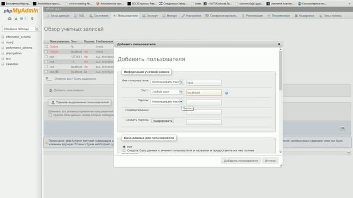
Task: Tick checkbox for root at ::1
Action: tap(46, 62)
